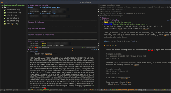Expand the parent directory chevron in sidebar
This screenshot has width=171, height=93.
pos(2,7)
